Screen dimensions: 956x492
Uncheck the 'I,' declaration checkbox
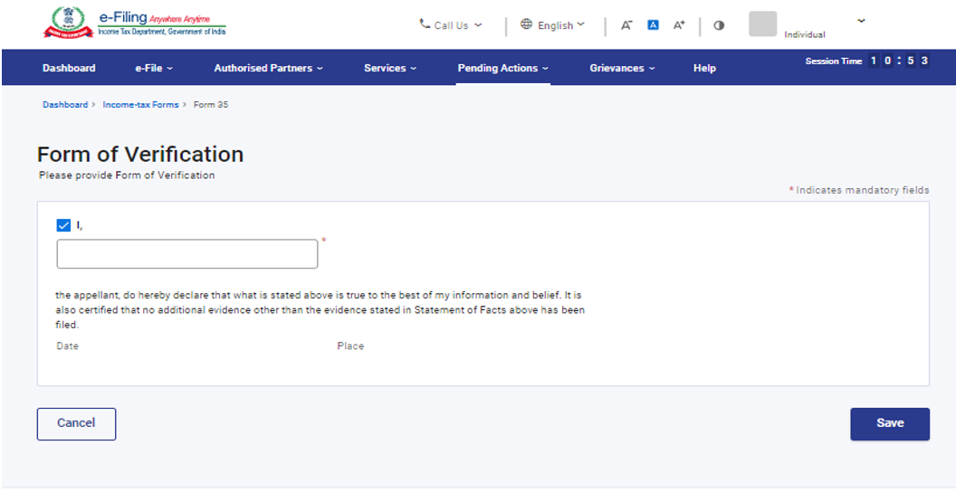click(x=63, y=225)
